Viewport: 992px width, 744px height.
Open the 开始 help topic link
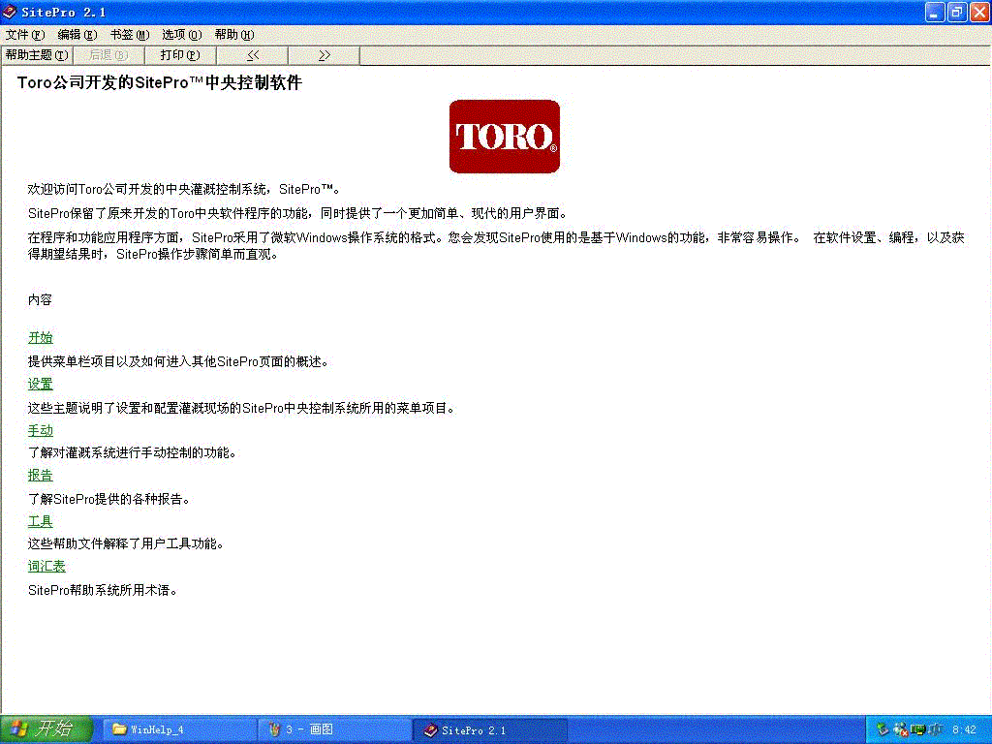(40, 338)
